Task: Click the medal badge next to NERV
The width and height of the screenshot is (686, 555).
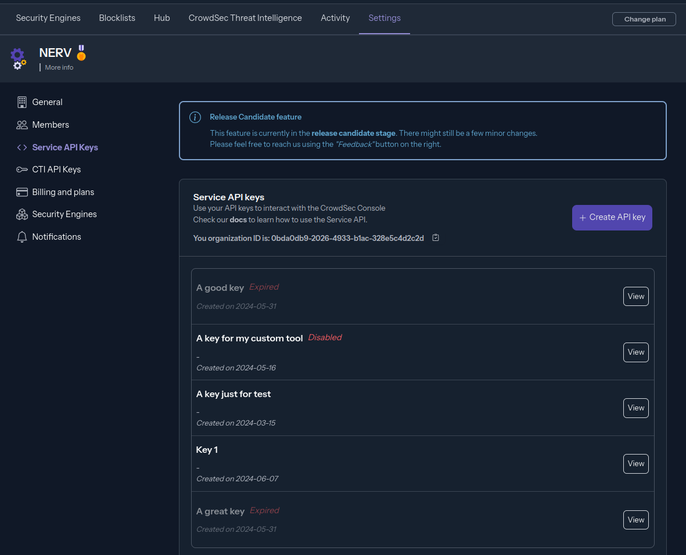Action: pyautogui.click(x=81, y=52)
